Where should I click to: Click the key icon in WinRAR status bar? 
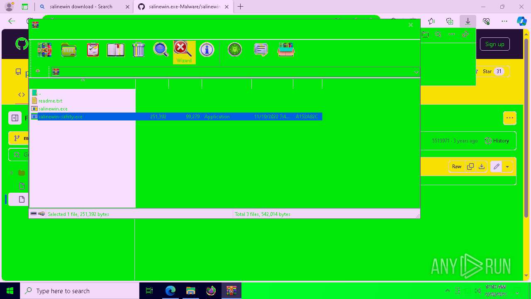[41, 214]
